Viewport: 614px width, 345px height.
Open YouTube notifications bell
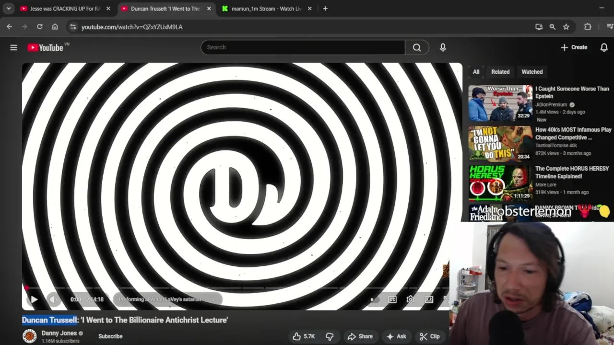[x=604, y=47]
